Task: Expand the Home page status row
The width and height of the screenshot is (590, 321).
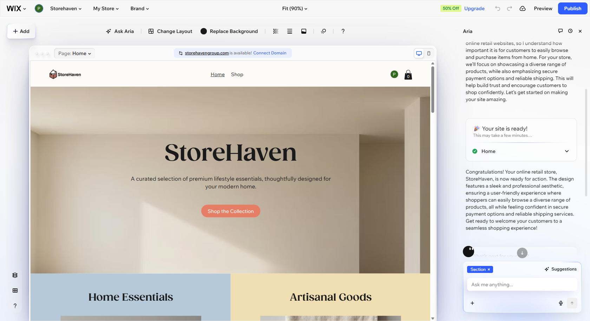Action: tap(521, 151)
